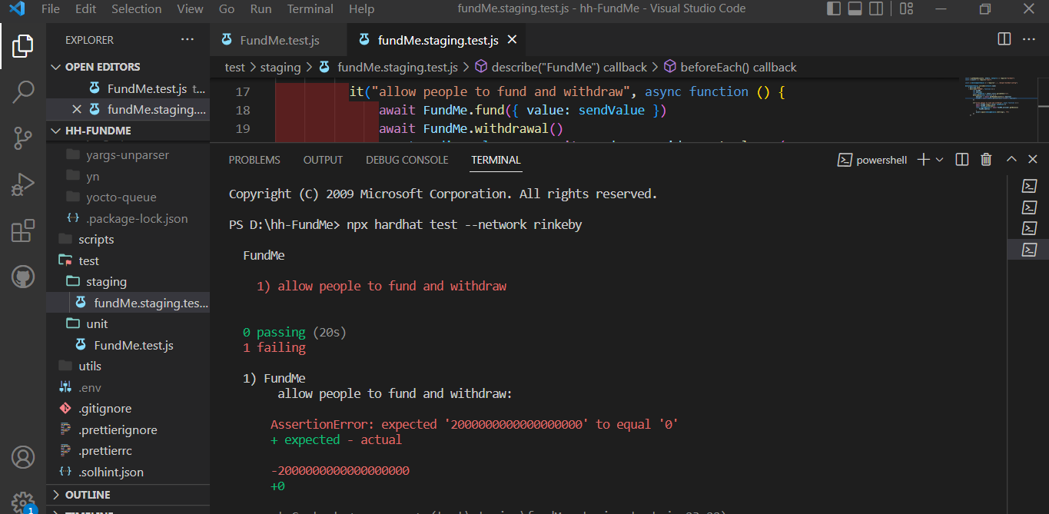Switch to the Debug Console tab

point(407,160)
